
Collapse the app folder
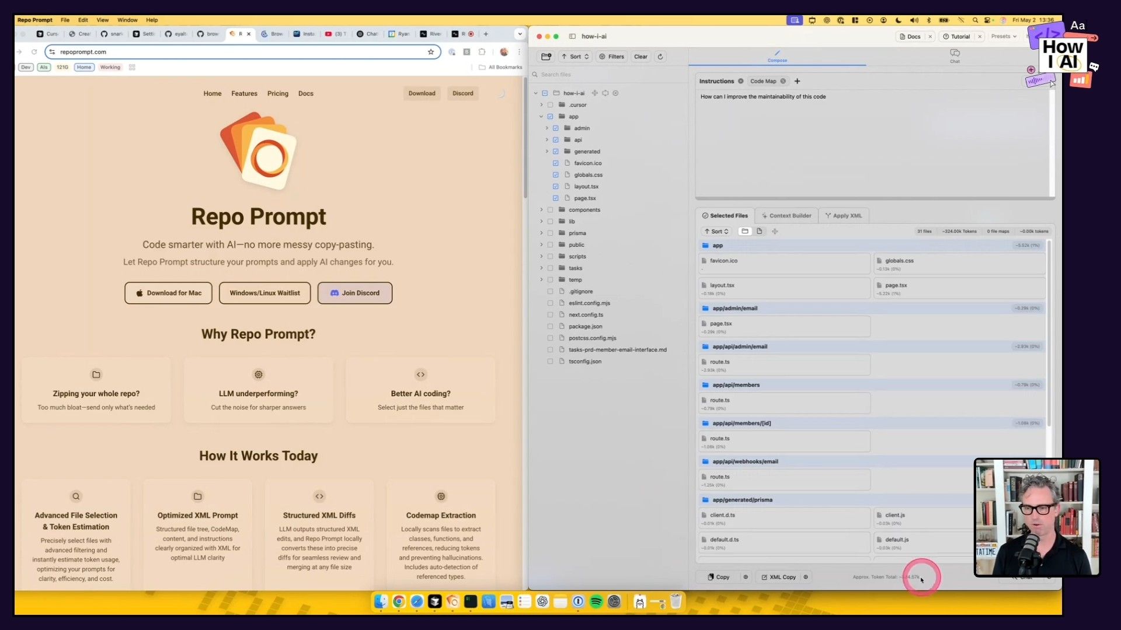541,117
